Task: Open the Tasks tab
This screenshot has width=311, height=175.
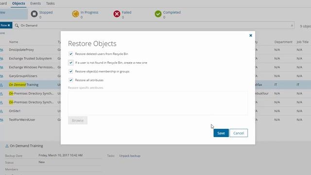Action: tap(50, 3)
